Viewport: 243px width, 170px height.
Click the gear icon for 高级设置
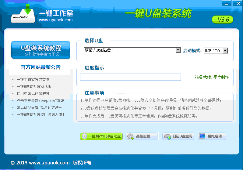(130, 136)
